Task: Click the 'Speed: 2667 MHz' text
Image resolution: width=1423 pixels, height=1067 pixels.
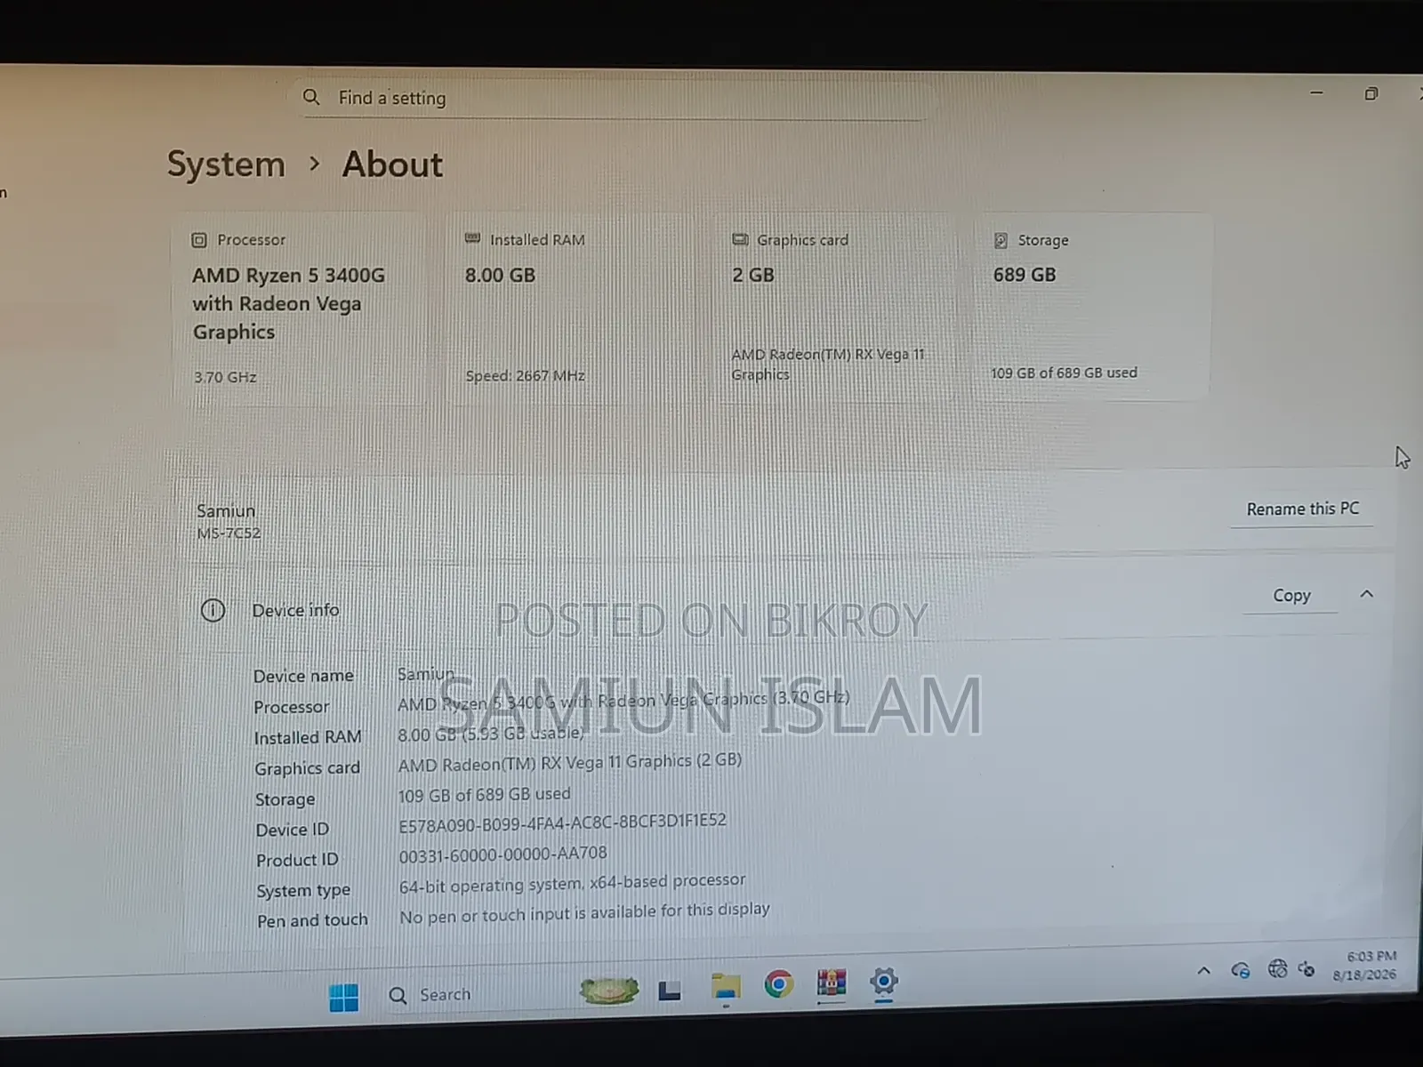Action: click(x=525, y=376)
